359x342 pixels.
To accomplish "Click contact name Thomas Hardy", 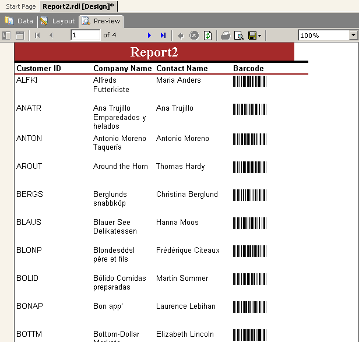I will (181, 167).
